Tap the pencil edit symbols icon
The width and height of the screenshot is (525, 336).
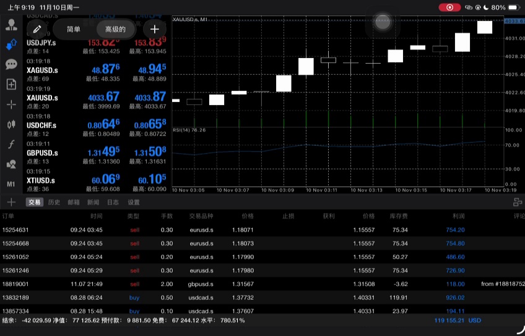click(37, 30)
